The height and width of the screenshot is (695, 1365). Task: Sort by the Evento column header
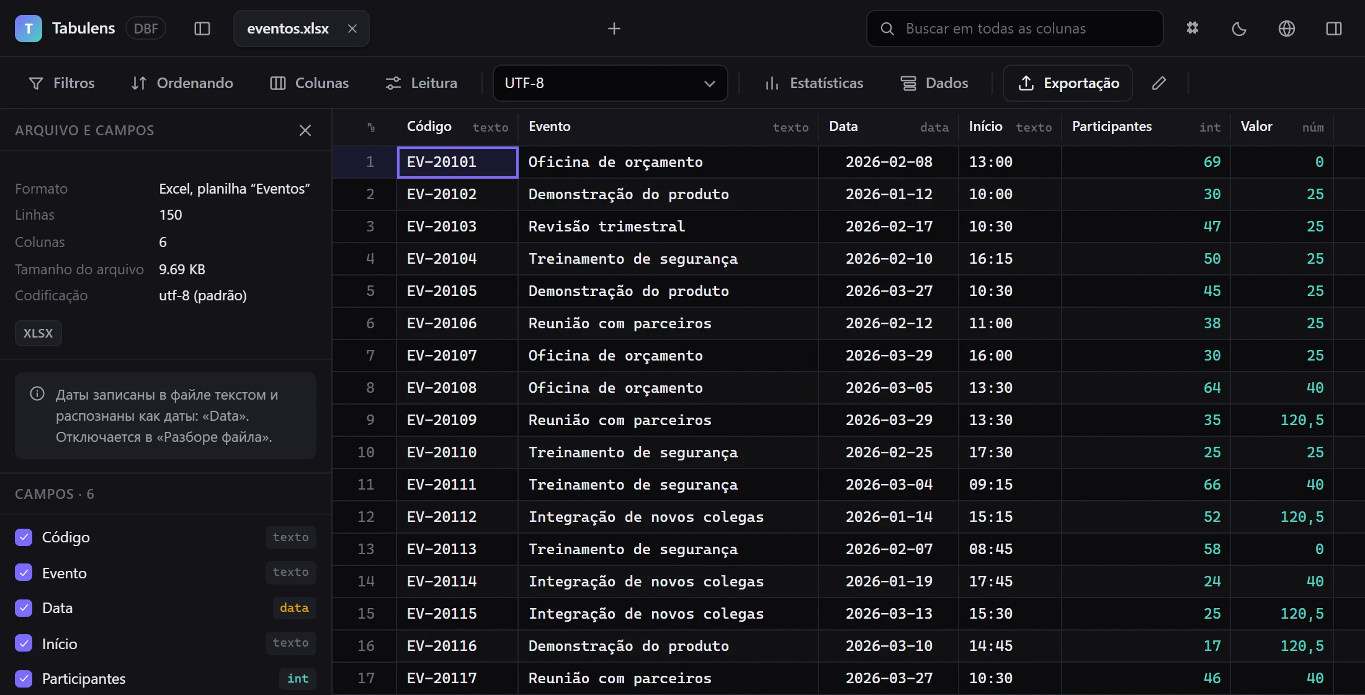pos(668,127)
